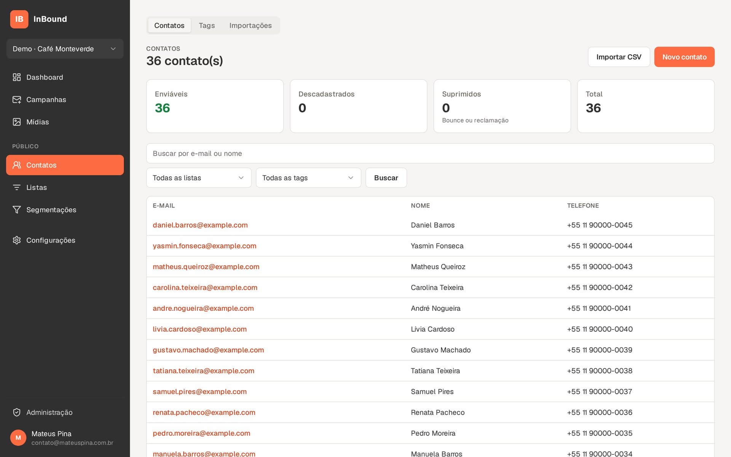
Task: Click the Contatos people icon in sidebar
Action: (x=17, y=165)
